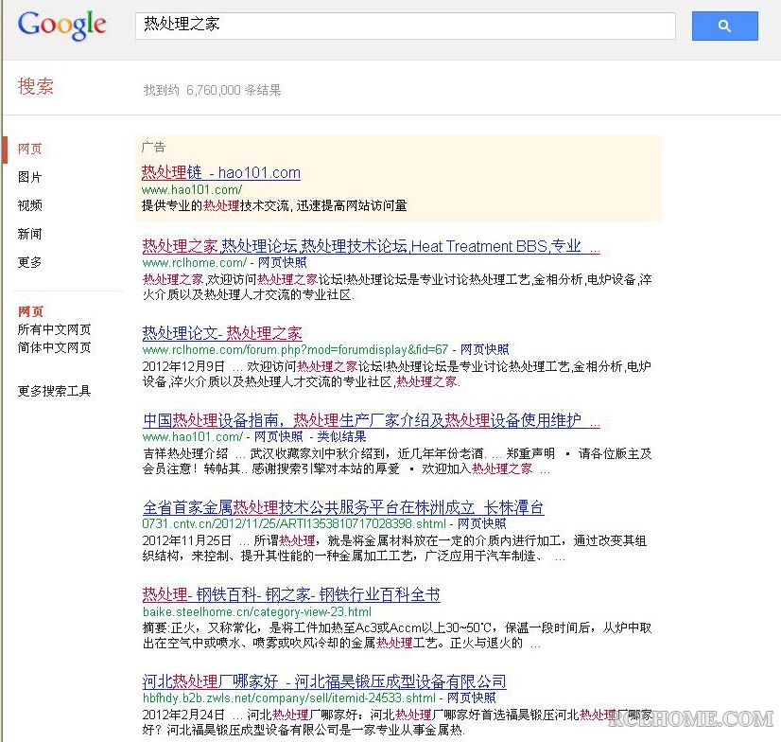The width and height of the screenshot is (781, 742).
Task: Switch to 新闻 results
Action: [30, 234]
